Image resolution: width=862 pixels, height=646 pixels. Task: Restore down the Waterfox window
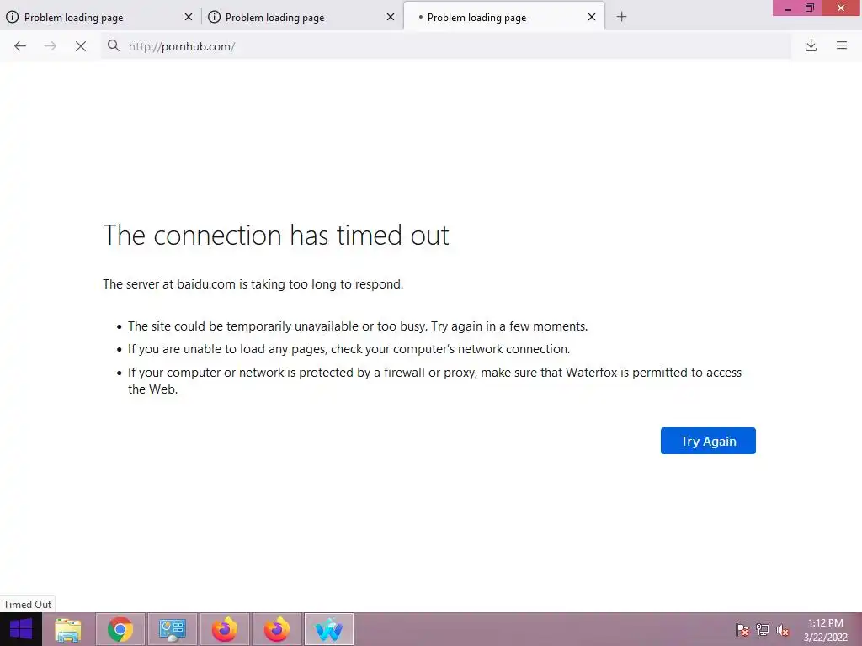[x=810, y=8]
